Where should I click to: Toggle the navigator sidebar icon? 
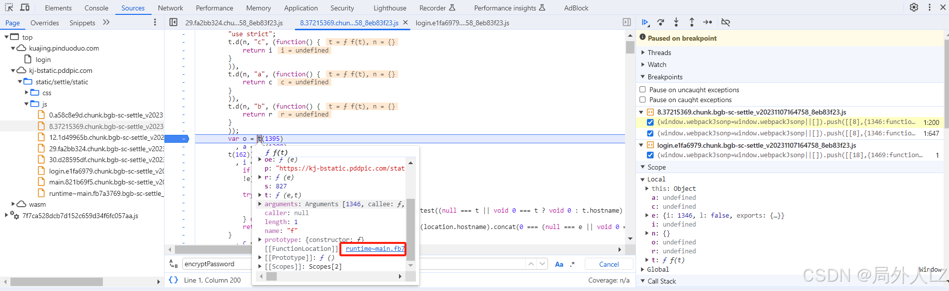click(x=173, y=22)
